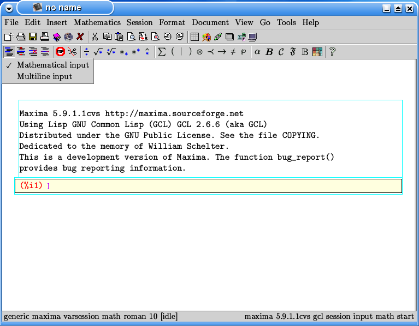The image size is (419, 326).
Task: Open the File menu
Action: point(11,22)
